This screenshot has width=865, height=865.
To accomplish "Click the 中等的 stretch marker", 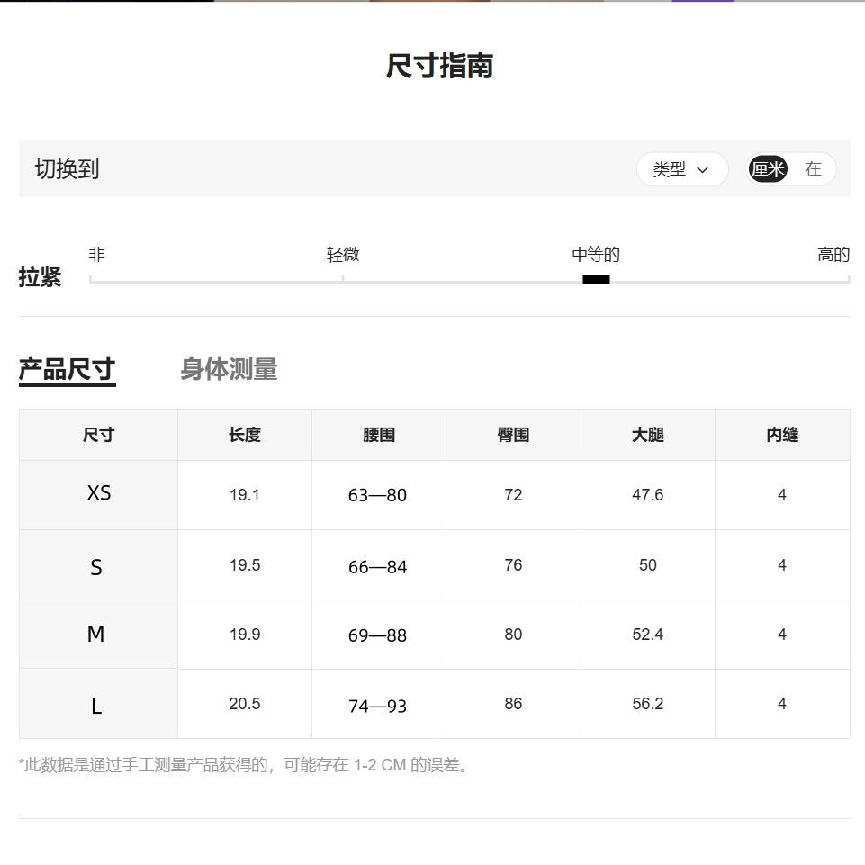I will pos(596,280).
